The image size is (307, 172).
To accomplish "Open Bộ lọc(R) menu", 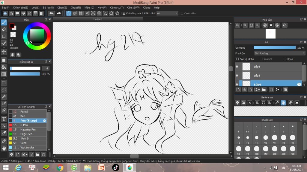I will tap(48, 7).
